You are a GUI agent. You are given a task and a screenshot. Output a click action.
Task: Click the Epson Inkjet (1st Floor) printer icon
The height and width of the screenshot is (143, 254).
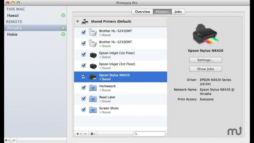pos(93,55)
